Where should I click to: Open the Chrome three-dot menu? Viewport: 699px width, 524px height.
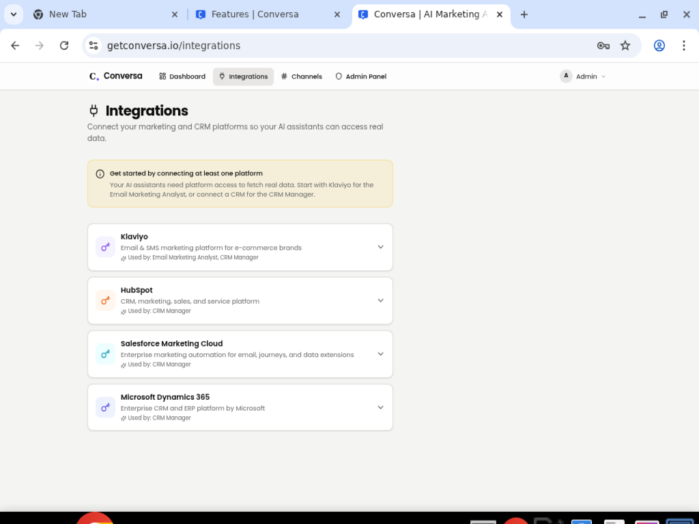[x=684, y=46]
